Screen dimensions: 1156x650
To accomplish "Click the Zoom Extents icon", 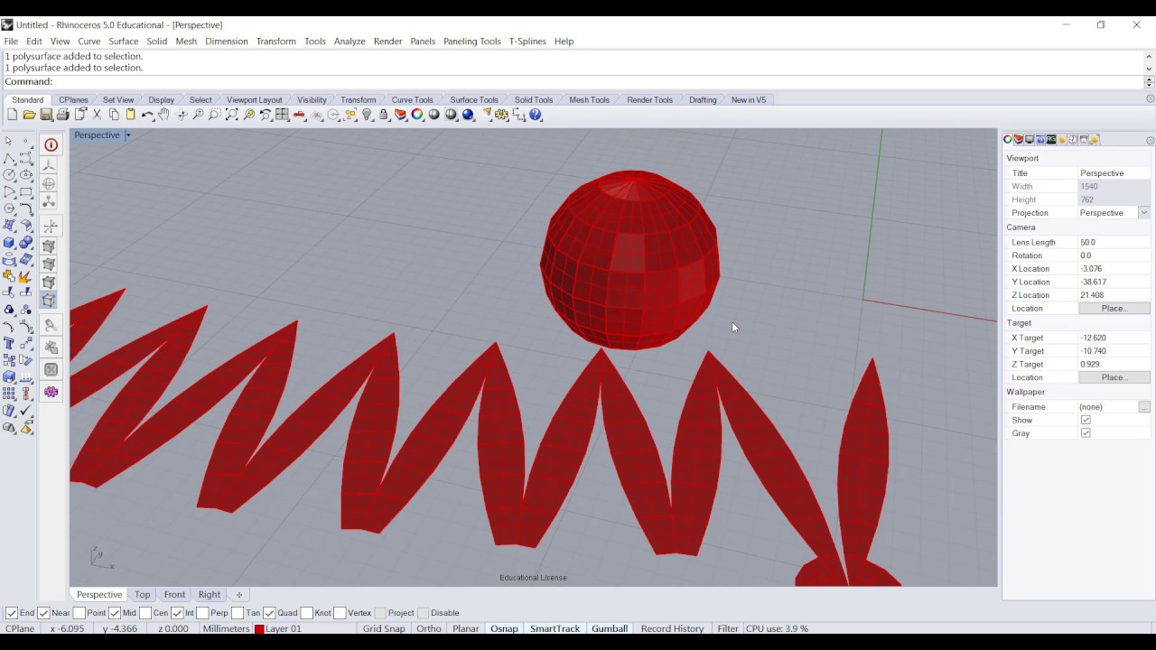I will click(x=231, y=115).
